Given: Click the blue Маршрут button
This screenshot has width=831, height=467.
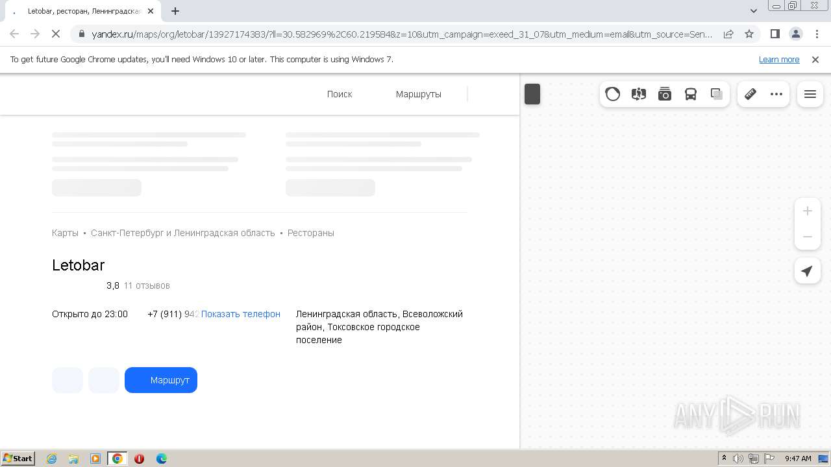Looking at the screenshot, I should 161,380.
